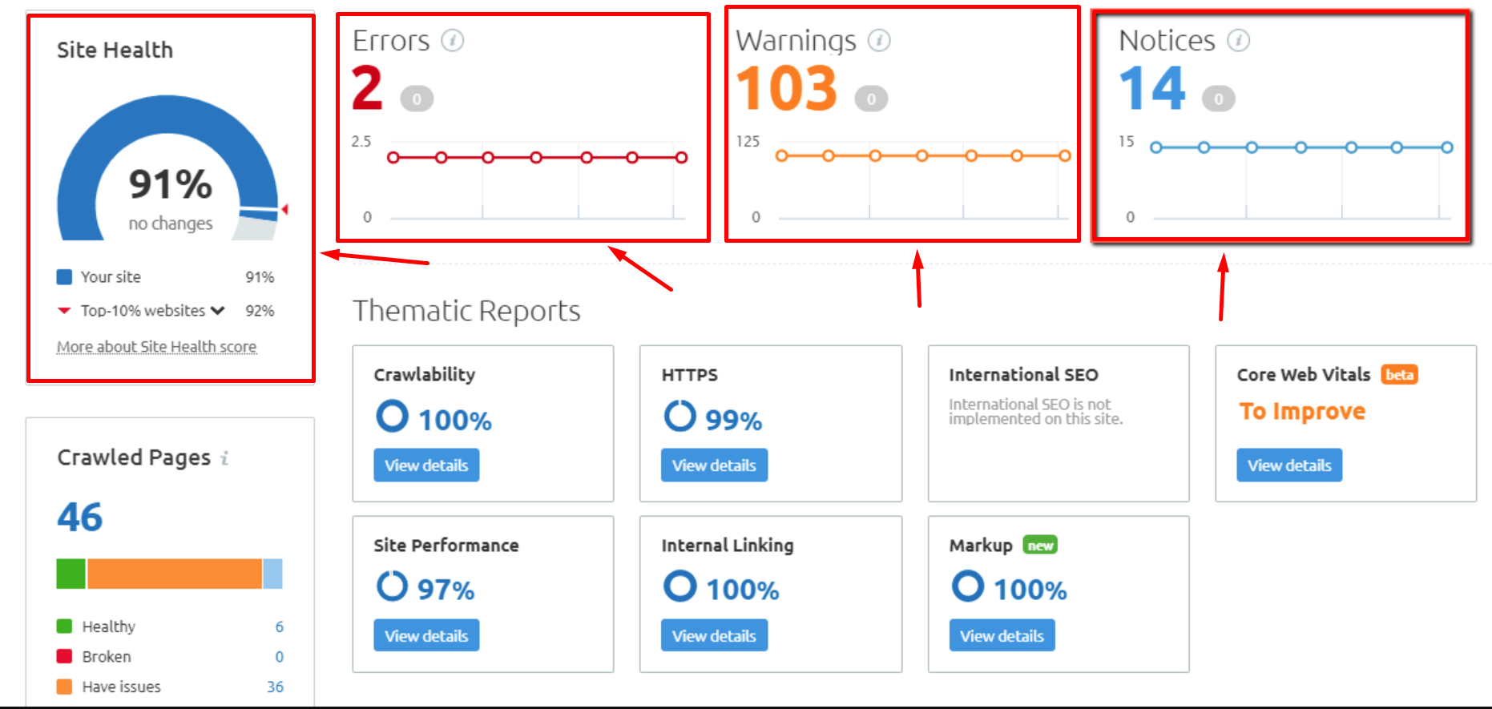1492x709 pixels.
Task: View details for Site Performance report
Action: pyautogui.click(x=426, y=635)
